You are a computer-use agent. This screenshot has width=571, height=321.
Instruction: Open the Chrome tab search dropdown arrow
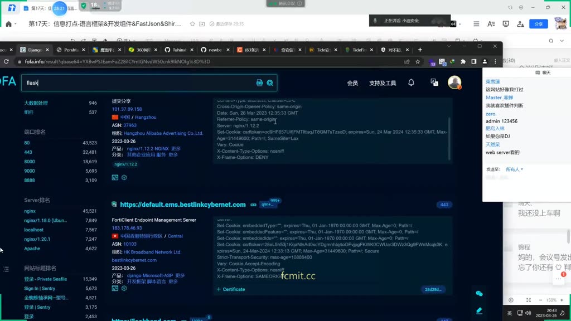tap(449, 46)
